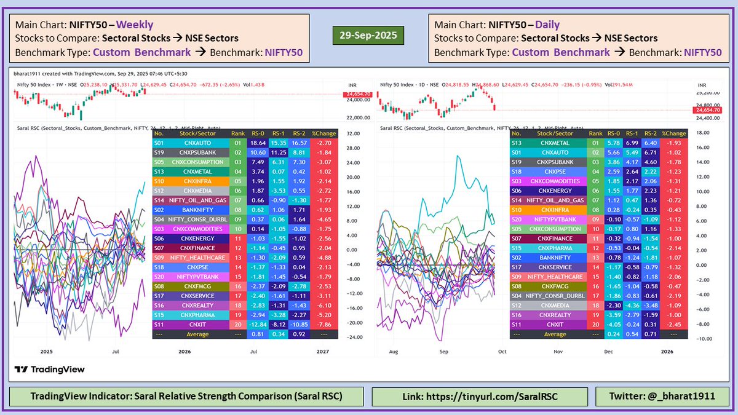
Task: Click the 29-Sep-2025 date badge
Action: [x=368, y=34]
